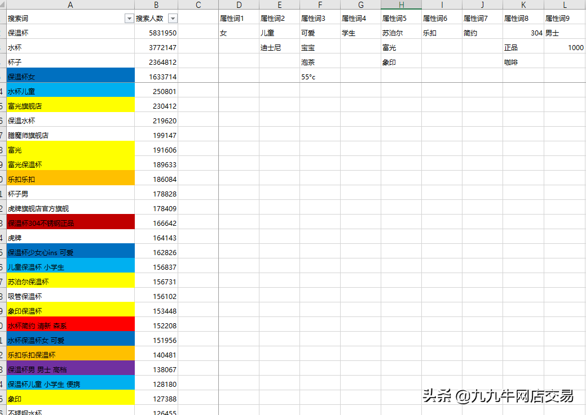Click the 男士 cell under 属性词9
Viewport: 586px width, 415px height.
tap(565, 33)
